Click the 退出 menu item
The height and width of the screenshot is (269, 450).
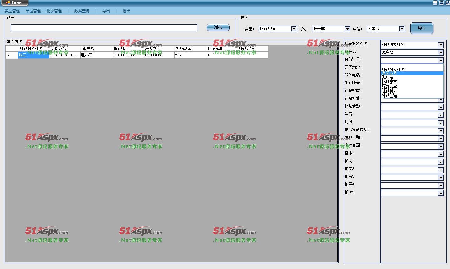[126, 11]
